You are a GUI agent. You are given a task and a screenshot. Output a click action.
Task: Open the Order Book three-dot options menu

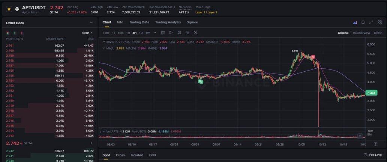(x=91, y=23)
